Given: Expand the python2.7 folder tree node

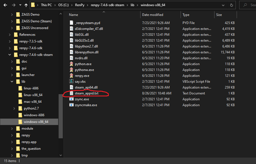Looking at the screenshot, I should [14, 108].
